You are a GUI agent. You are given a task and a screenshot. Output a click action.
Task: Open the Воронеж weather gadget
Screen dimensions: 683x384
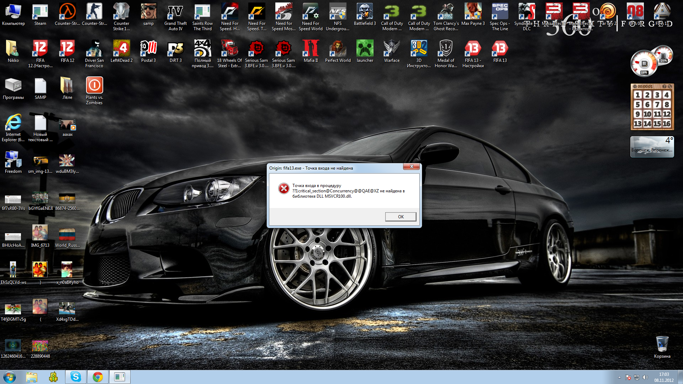click(x=652, y=146)
